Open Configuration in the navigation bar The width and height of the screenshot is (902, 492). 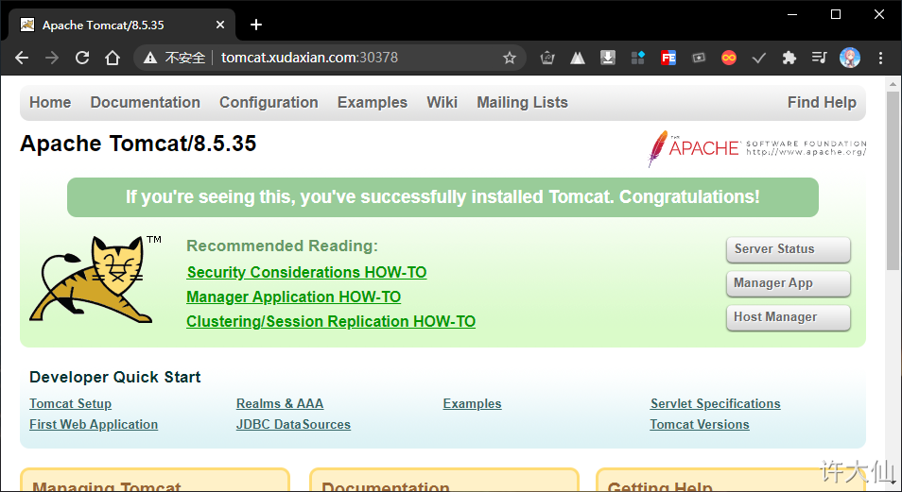(269, 102)
